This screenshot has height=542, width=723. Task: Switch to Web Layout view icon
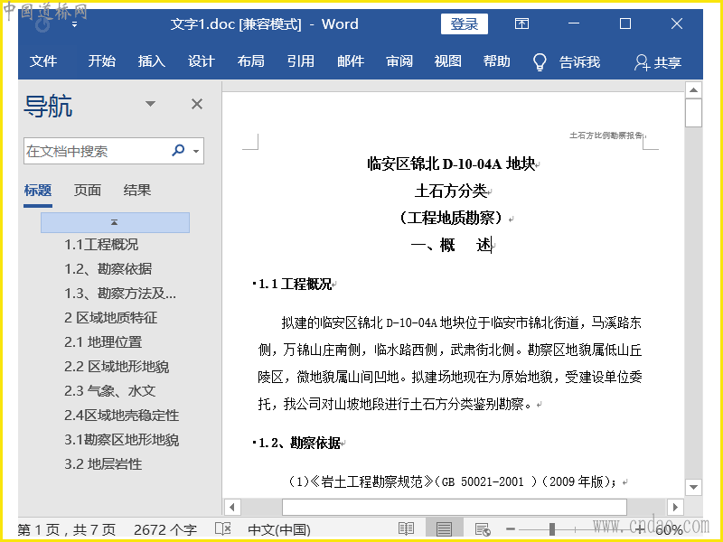point(483,529)
